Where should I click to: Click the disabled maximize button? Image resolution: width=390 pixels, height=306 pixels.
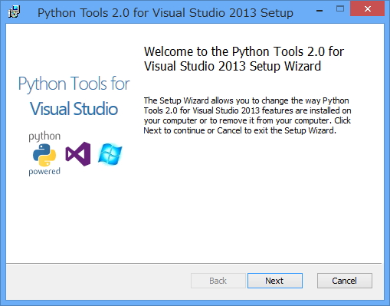(340, 9)
